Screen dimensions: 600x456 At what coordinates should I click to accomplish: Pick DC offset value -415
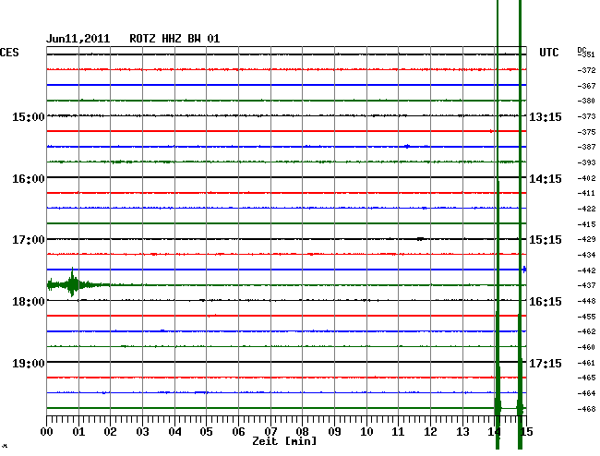[586, 224]
